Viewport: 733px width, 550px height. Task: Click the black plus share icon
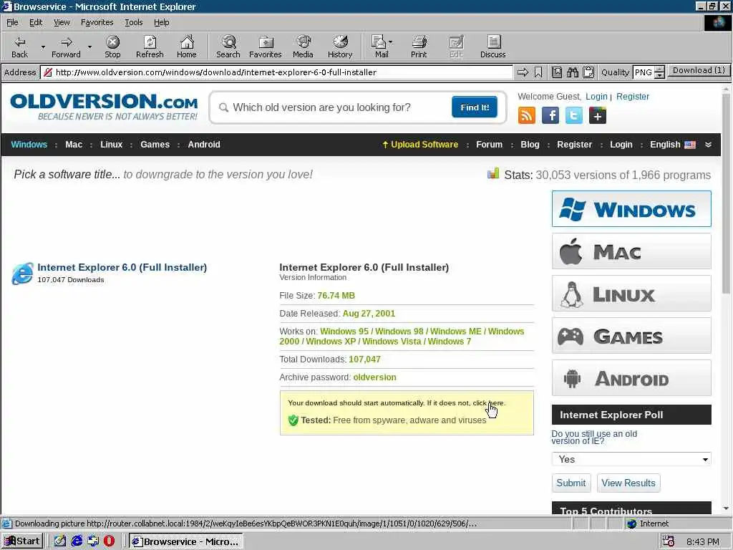pos(598,115)
